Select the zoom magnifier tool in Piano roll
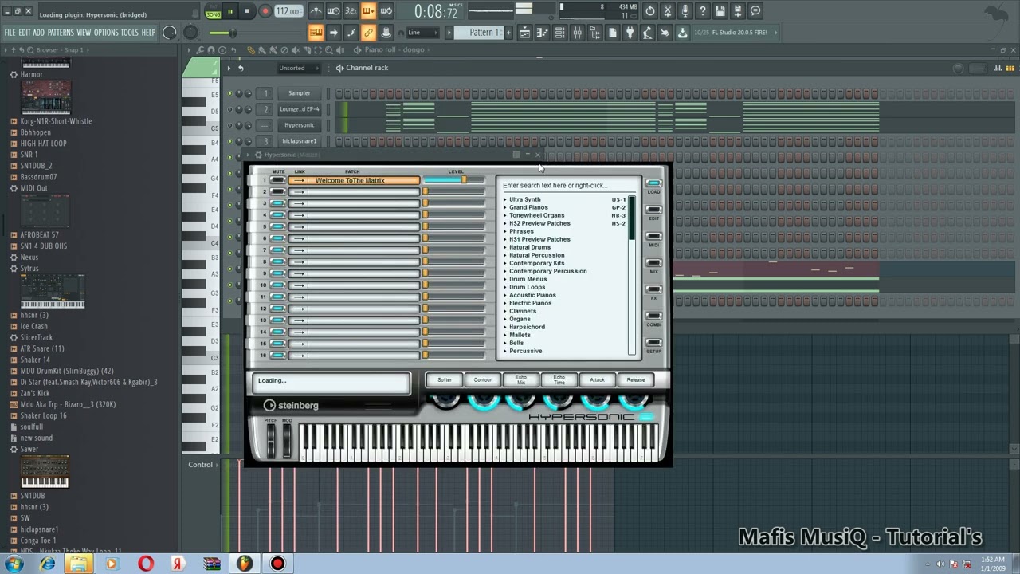 tap(329, 50)
